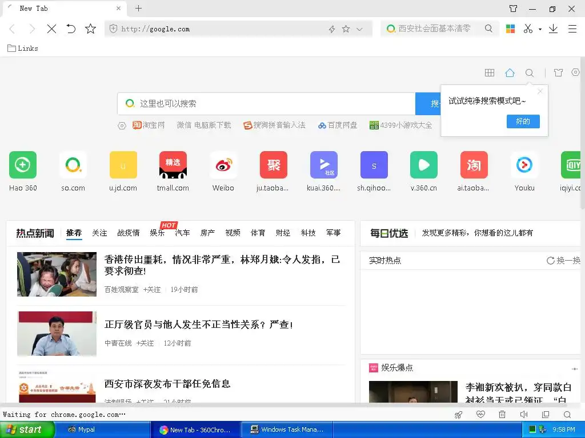Viewport: 585px width, 438px height.
Task: Click the star icon inside address bar
Action: click(346, 29)
